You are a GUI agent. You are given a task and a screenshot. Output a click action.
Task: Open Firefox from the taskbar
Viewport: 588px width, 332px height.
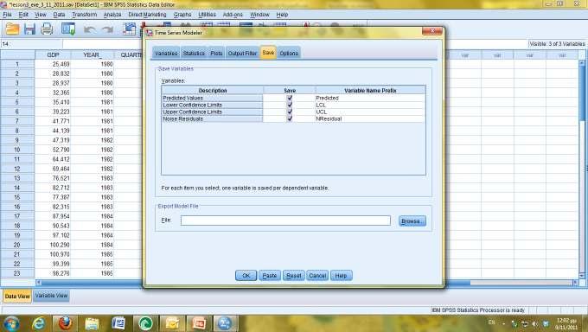[65, 323]
